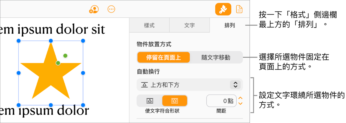Select the first text fit shape icon
The image size is (346, 123).
tap(150, 101)
